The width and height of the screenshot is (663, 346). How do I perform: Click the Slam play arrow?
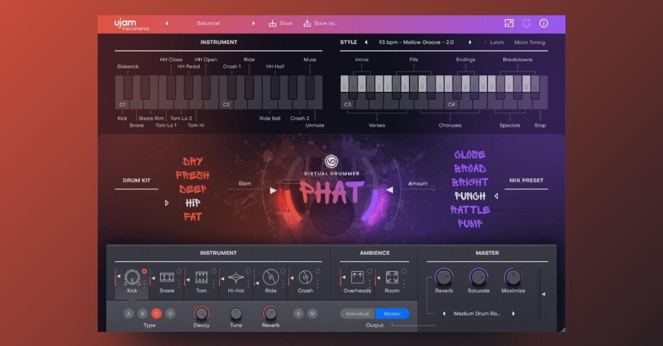[x=273, y=190]
